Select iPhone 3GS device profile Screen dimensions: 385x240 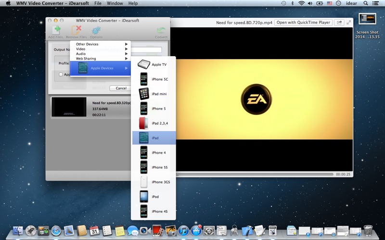click(x=154, y=182)
